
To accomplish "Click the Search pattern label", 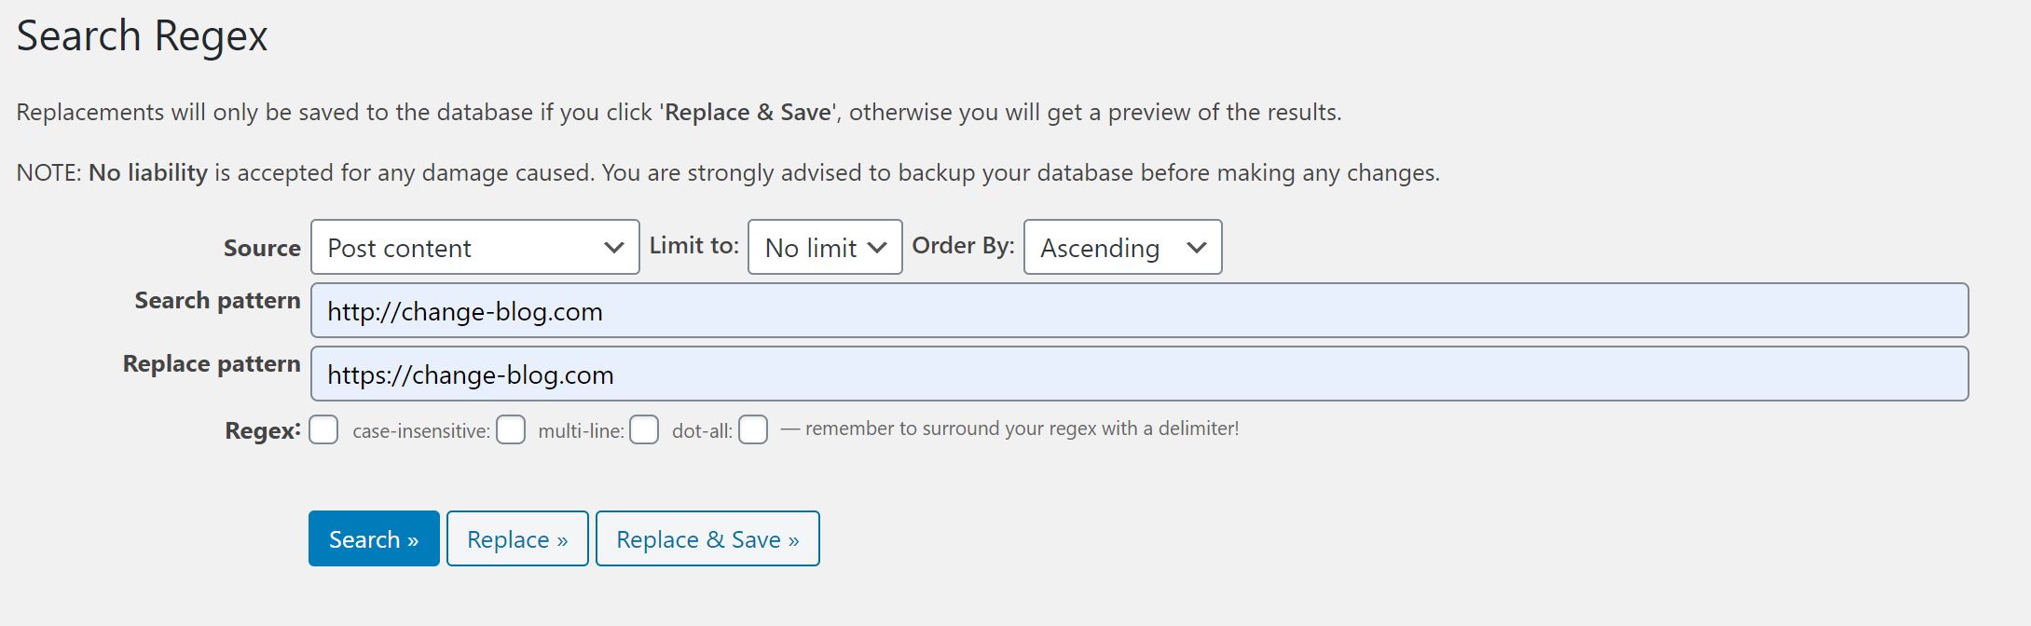I will [217, 301].
